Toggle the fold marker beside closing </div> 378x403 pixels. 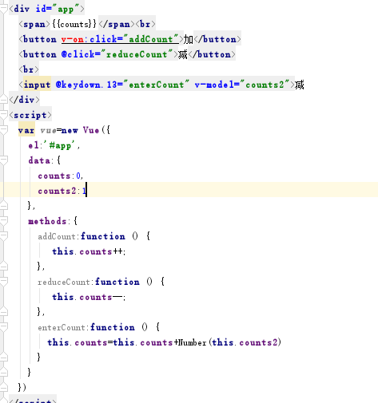[x=3, y=100]
